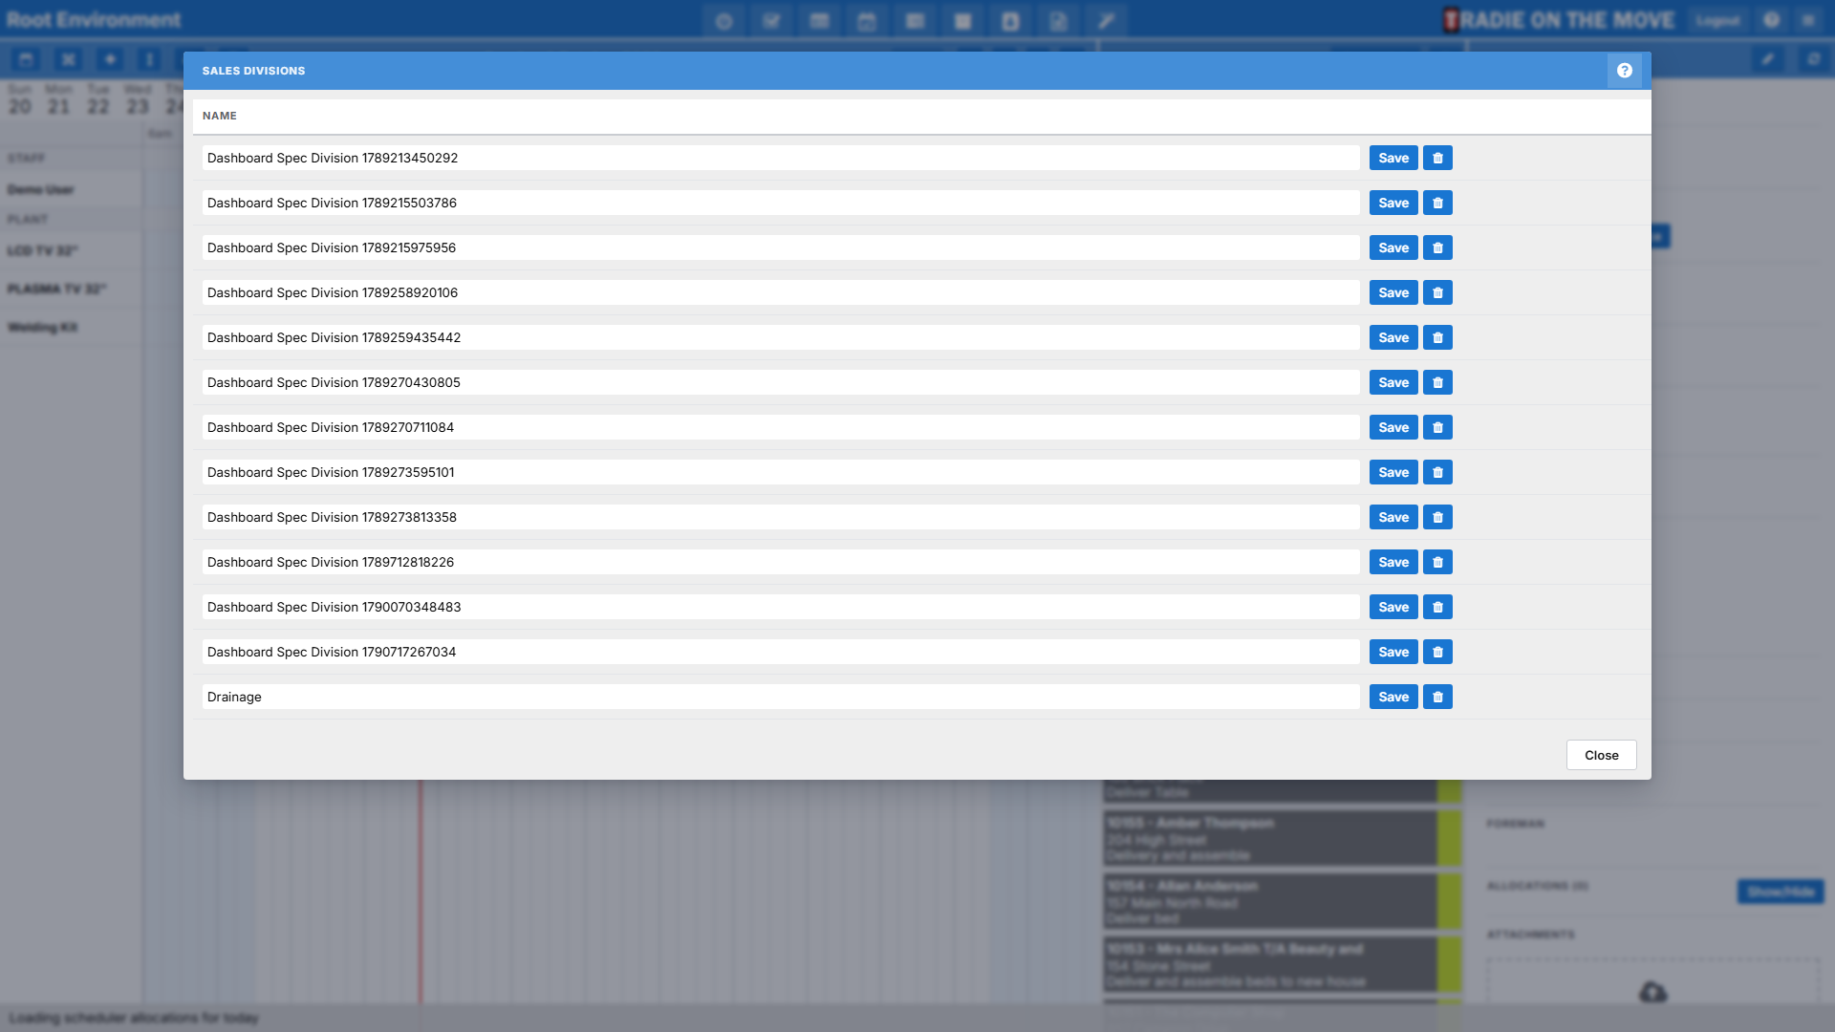
Task: Edit name field of Division 1790717267034
Action: click(x=781, y=652)
